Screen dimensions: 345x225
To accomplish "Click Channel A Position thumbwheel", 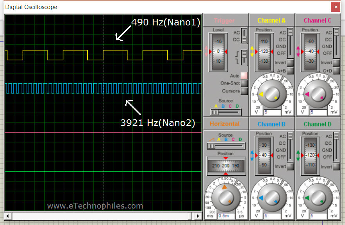I will click(x=264, y=52).
